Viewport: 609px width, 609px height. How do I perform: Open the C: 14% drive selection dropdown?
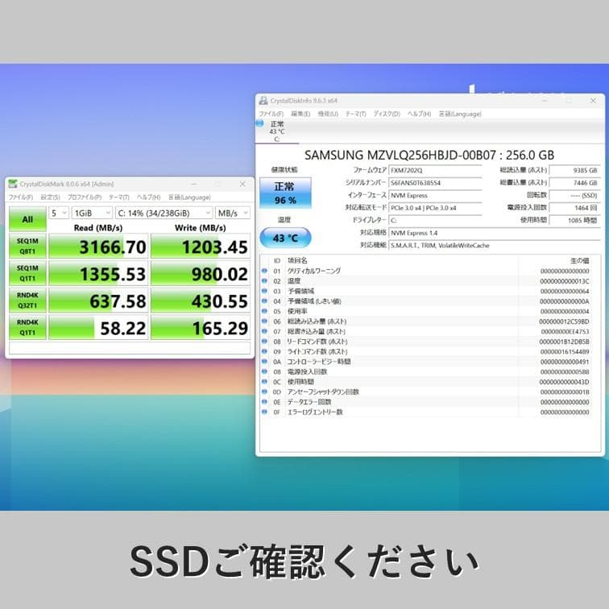tap(164, 213)
